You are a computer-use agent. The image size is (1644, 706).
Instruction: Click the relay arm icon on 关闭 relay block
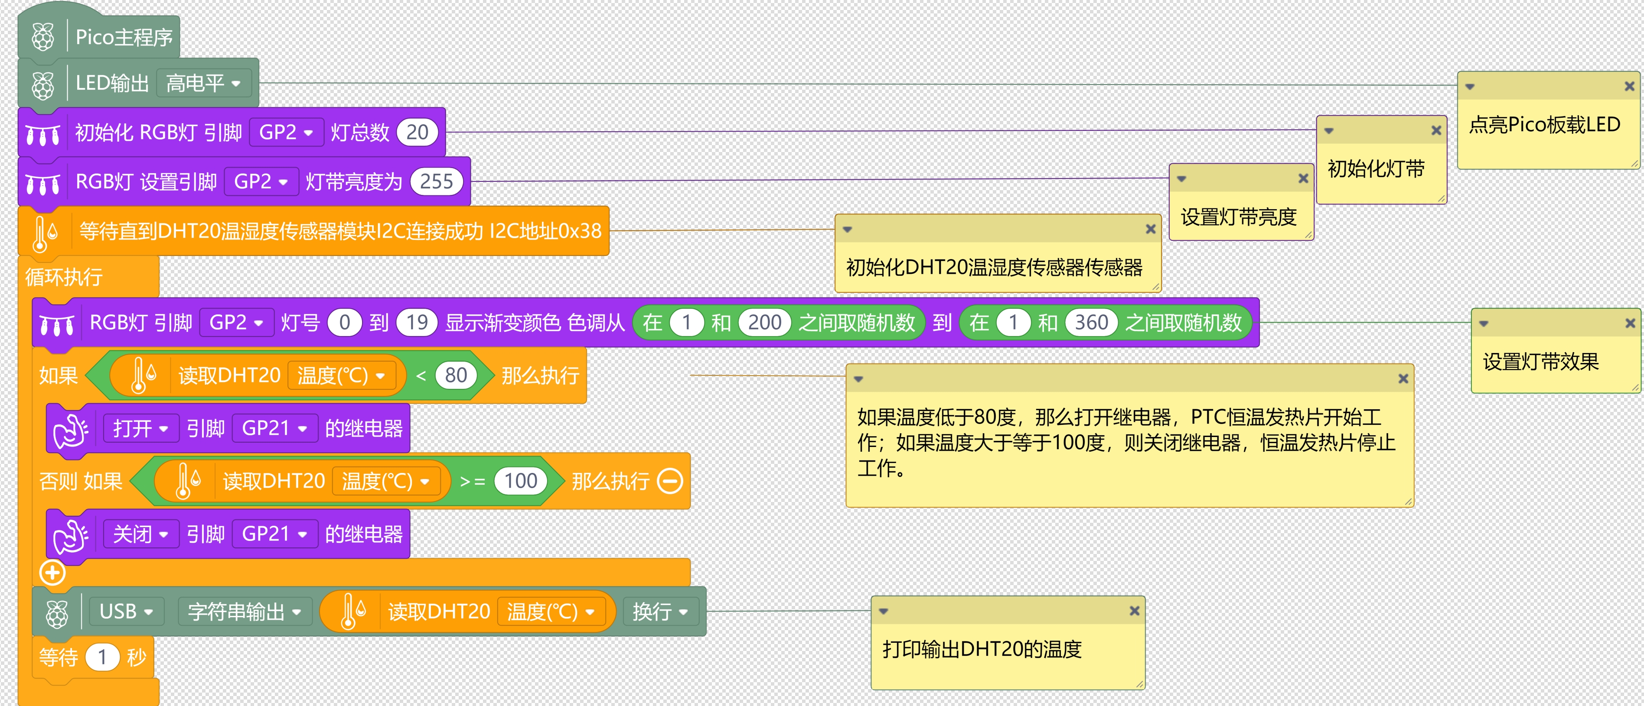(71, 536)
